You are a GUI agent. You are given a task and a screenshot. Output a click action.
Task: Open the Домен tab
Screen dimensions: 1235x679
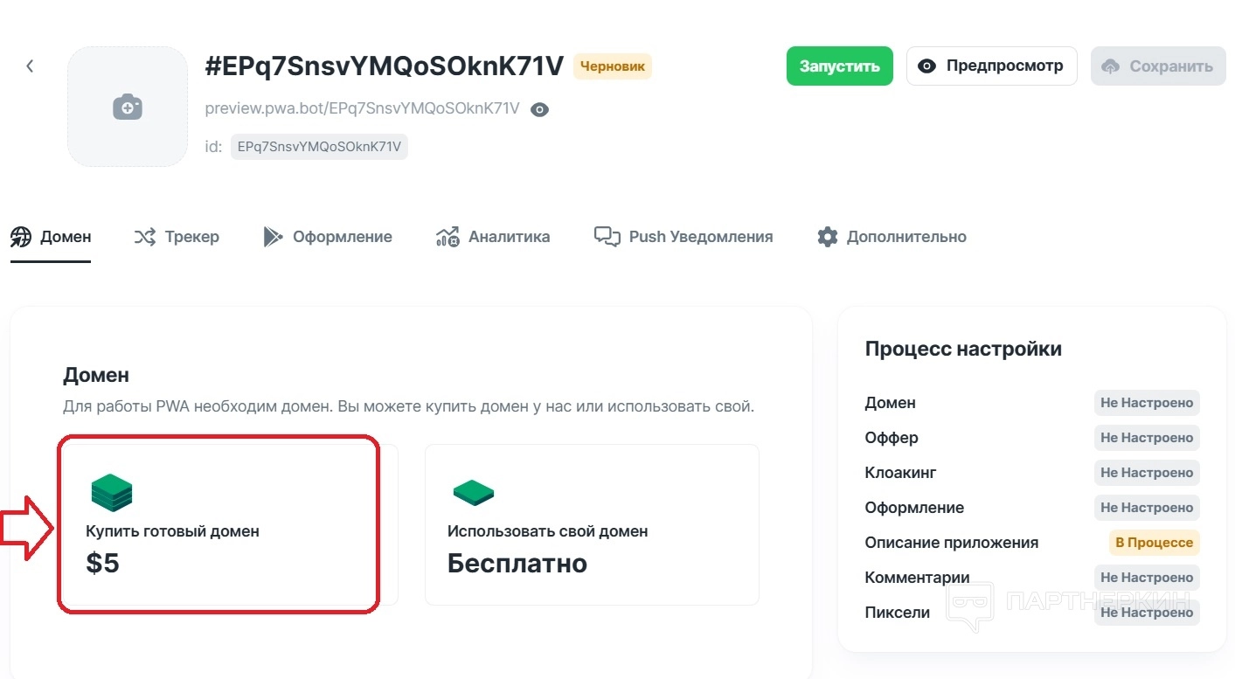point(52,237)
